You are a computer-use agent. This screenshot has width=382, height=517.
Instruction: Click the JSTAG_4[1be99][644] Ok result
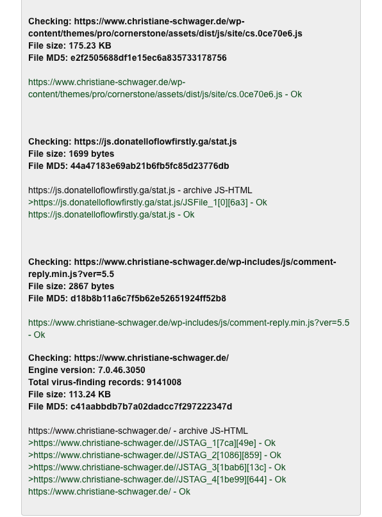[x=157, y=479]
